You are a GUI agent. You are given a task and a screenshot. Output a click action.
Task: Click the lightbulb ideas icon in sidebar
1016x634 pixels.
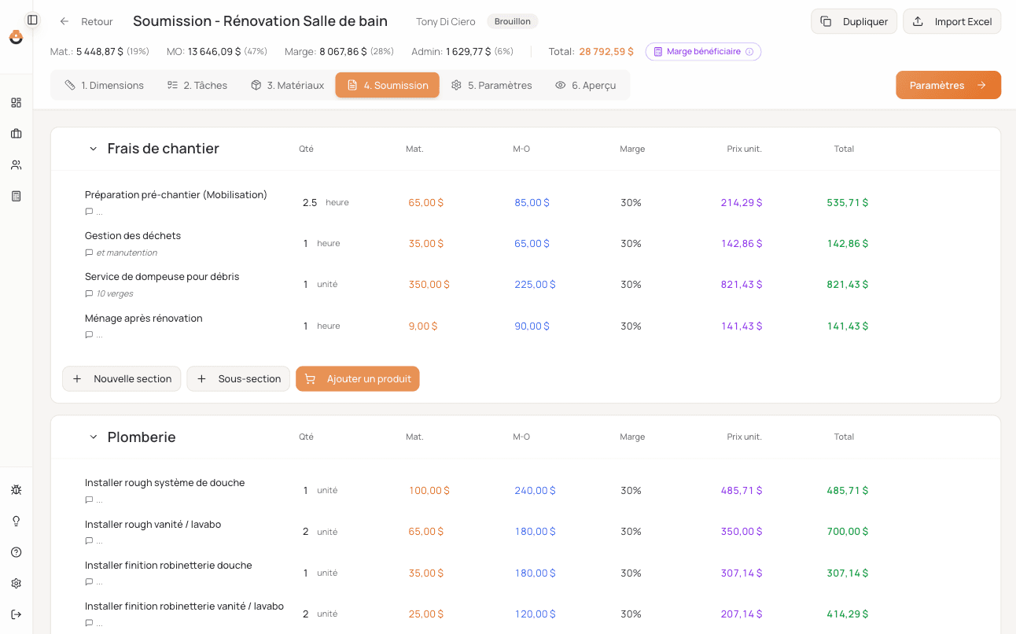click(x=16, y=521)
